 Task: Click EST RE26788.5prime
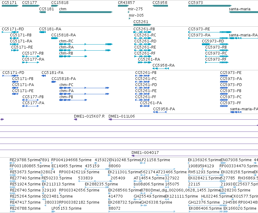click(x=13, y=211)
